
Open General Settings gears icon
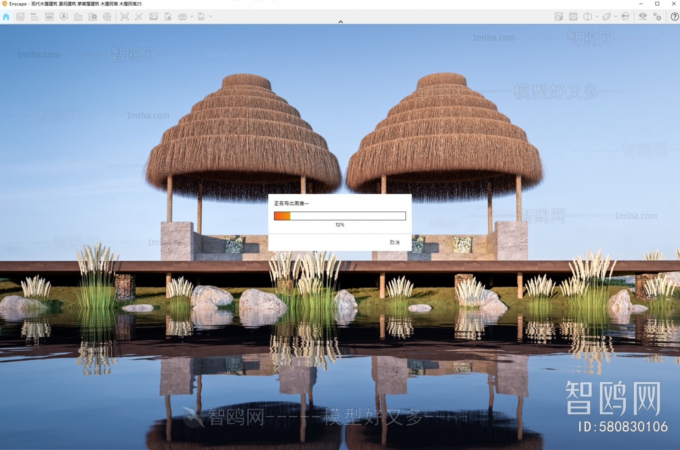[x=657, y=17]
